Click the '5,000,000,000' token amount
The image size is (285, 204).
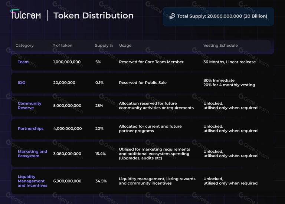(x=67, y=106)
